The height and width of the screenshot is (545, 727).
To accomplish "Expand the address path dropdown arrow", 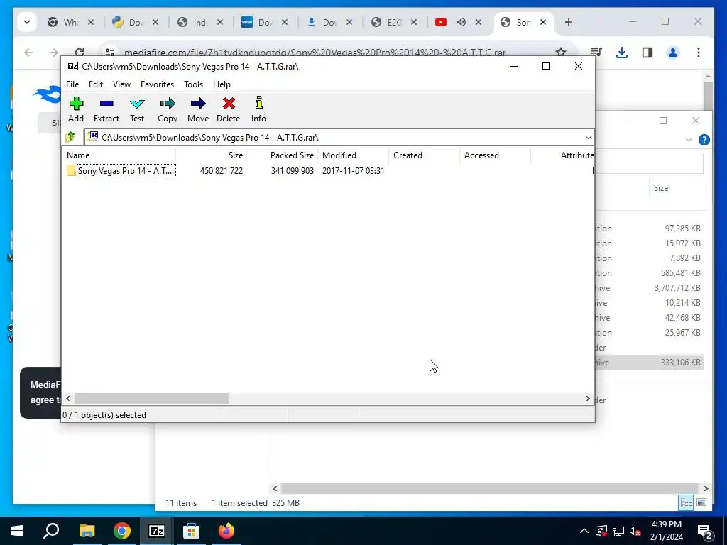I will (x=588, y=138).
